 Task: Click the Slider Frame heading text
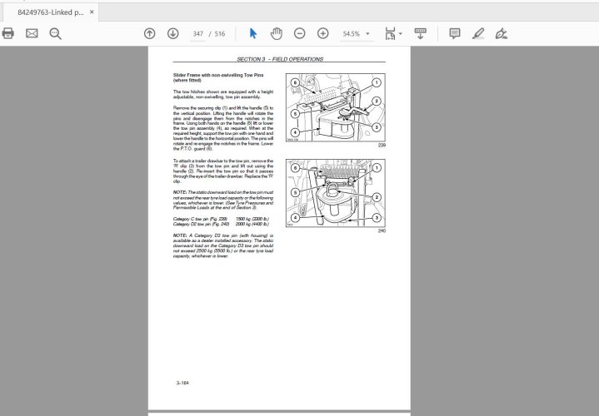(218, 77)
